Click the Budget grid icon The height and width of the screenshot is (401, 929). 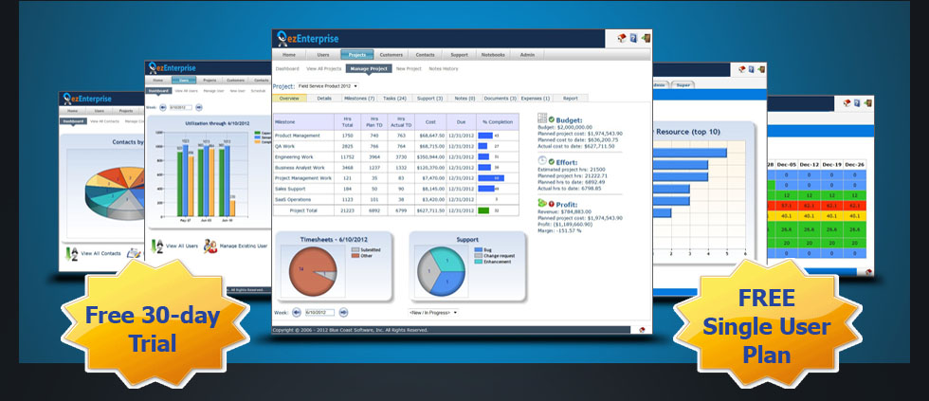(542, 118)
